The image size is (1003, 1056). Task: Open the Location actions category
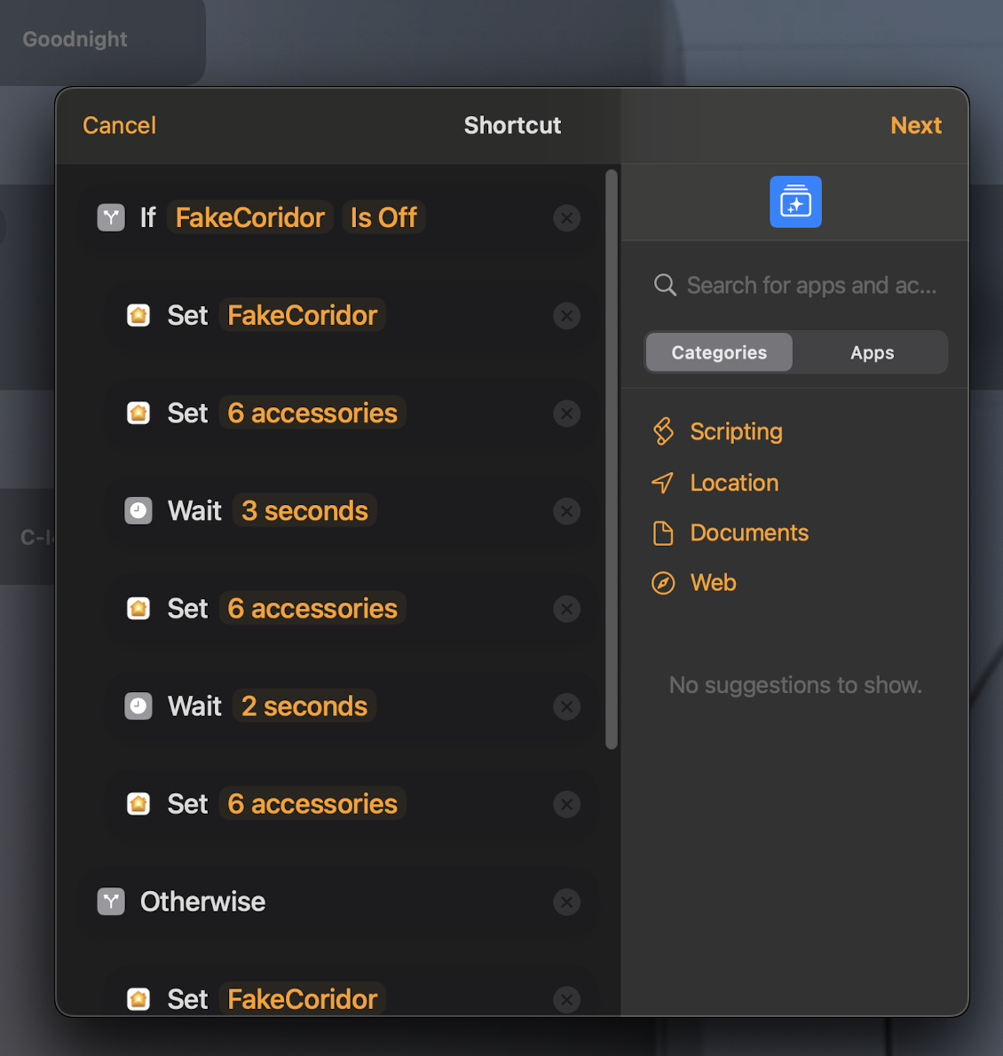[x=733, y=483]
